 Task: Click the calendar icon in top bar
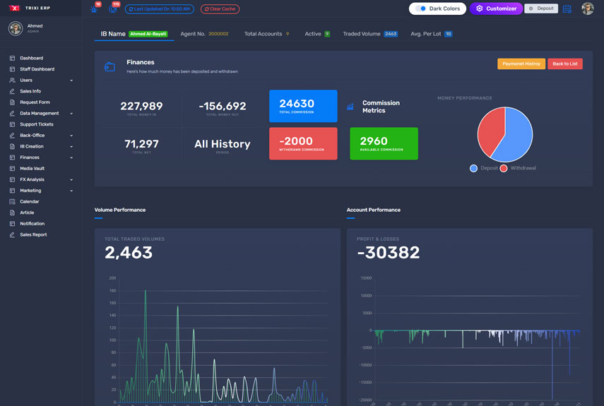tap(567, 9)
